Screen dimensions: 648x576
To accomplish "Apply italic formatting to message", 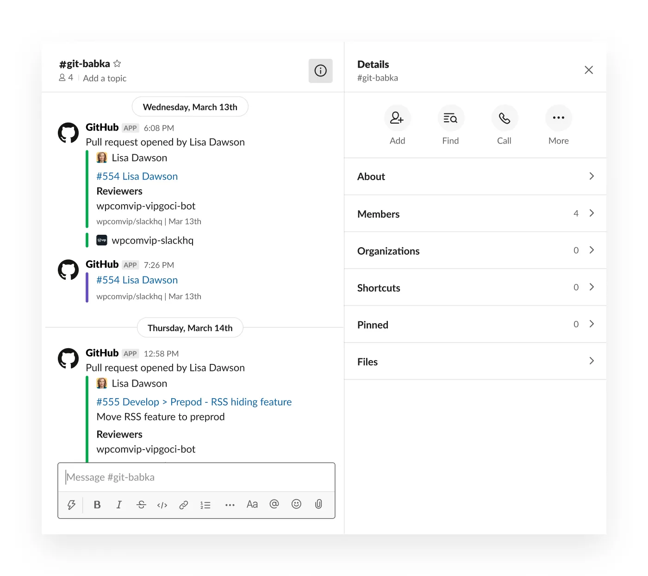I will [119, 505].
